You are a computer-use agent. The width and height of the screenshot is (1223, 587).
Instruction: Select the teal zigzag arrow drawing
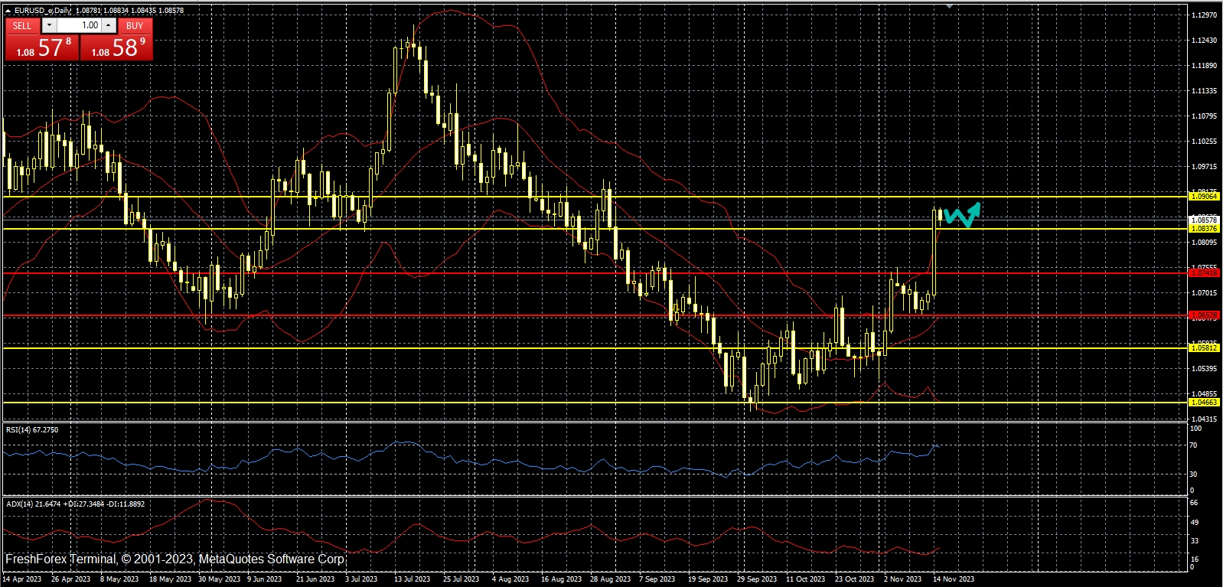click(962, 216)
